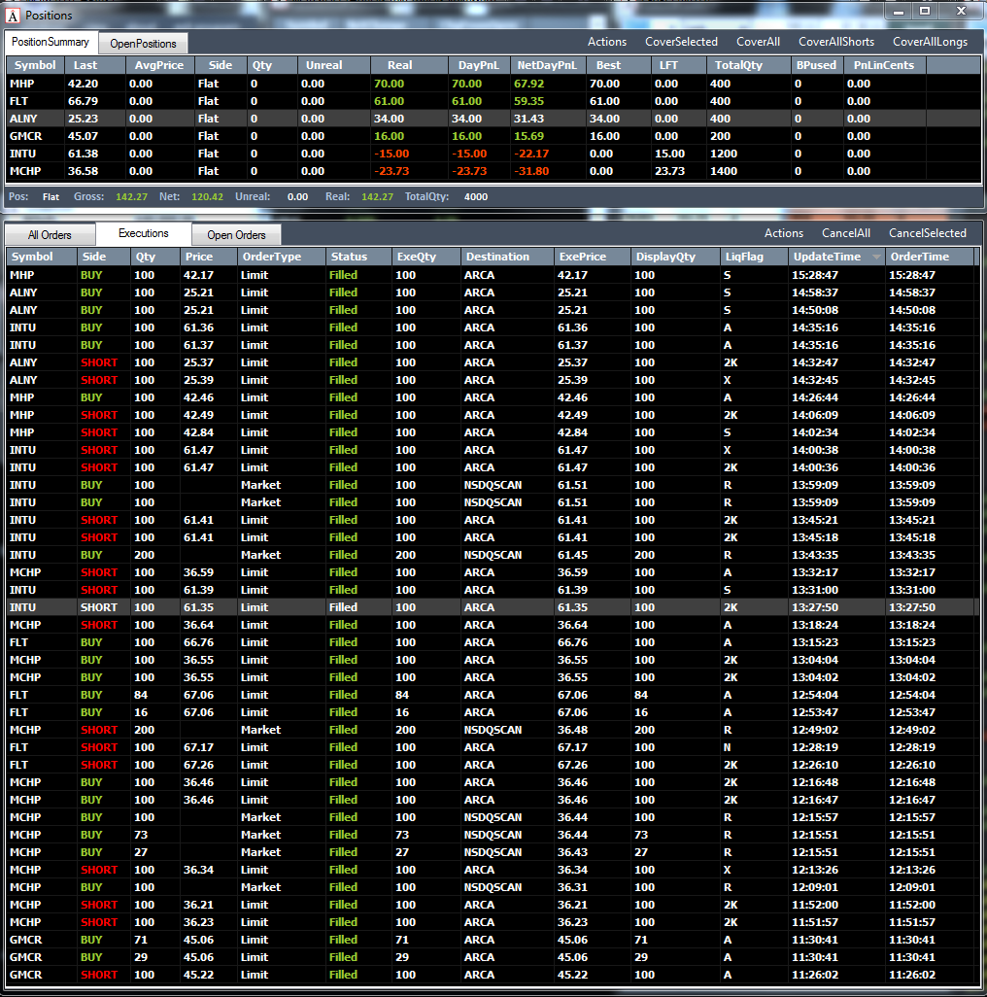Select the MCHP position row
The width and height of the screenshot is (987, 997).
click(493, 171)
